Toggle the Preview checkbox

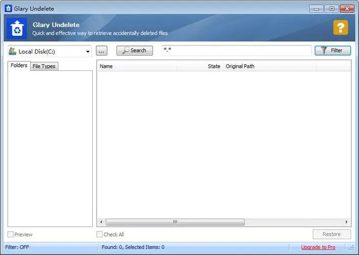10,234
